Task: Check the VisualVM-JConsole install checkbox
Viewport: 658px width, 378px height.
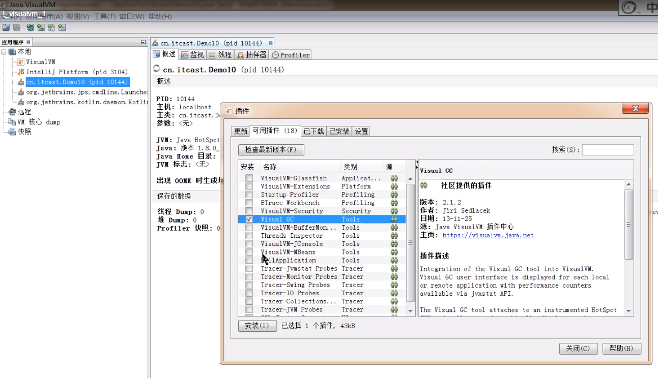Action: point(249,244)
